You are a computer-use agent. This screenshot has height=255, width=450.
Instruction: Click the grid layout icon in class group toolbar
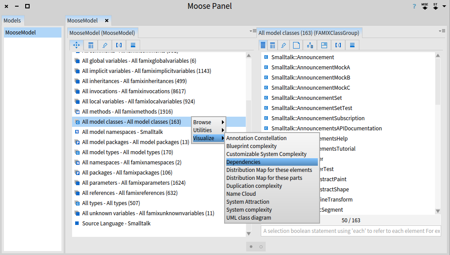click(324, 45)
